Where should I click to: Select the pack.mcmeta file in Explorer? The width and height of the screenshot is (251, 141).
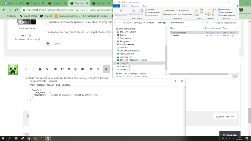pyautogui.click(x=179, y=32)
